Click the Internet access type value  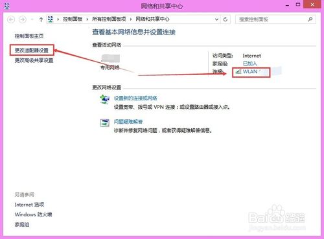(x=251, y=56)
